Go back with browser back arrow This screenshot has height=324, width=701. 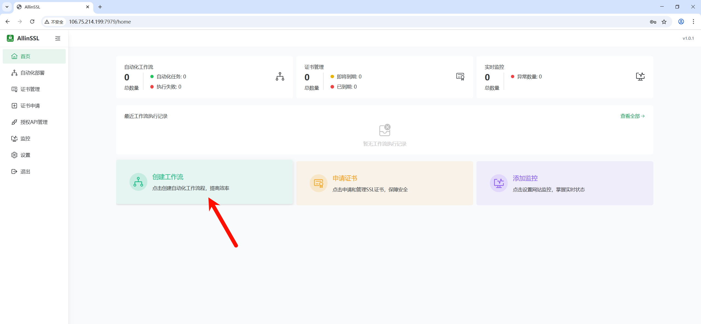[x=8, y=22]
